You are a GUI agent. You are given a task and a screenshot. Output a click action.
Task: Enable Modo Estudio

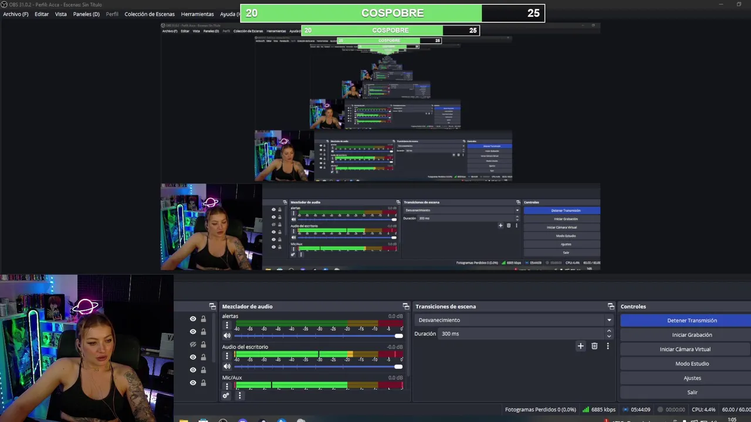685,363
